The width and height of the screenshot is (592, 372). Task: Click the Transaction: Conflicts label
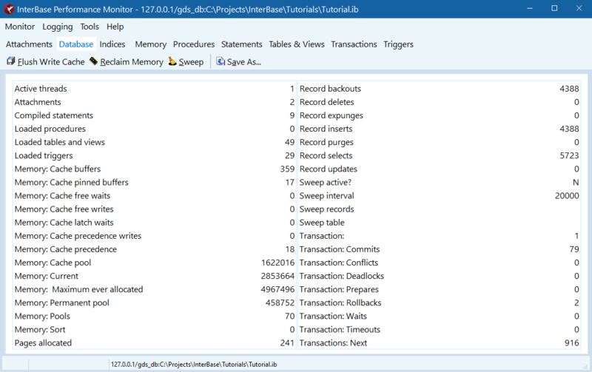point(339,263)
